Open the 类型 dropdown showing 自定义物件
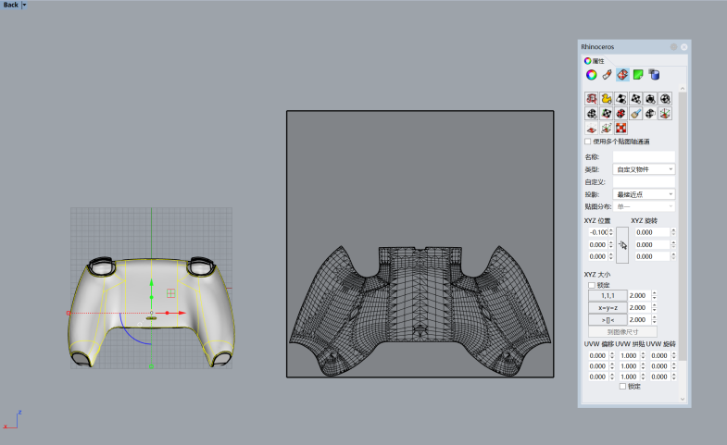727x445 pixels. [644, 169]
